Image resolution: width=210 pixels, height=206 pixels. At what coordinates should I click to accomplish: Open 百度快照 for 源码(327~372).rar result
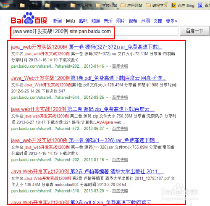120,66
